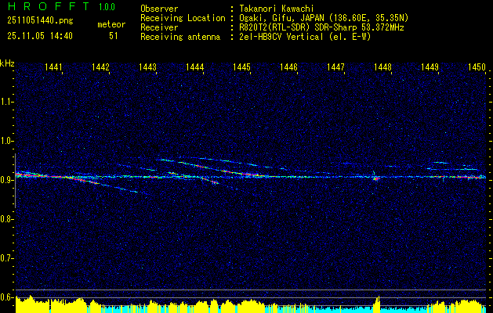Click the 0.7 kHz axis label
The width and height of the screenshot is (493, 313).
click(x=5, y=258)
